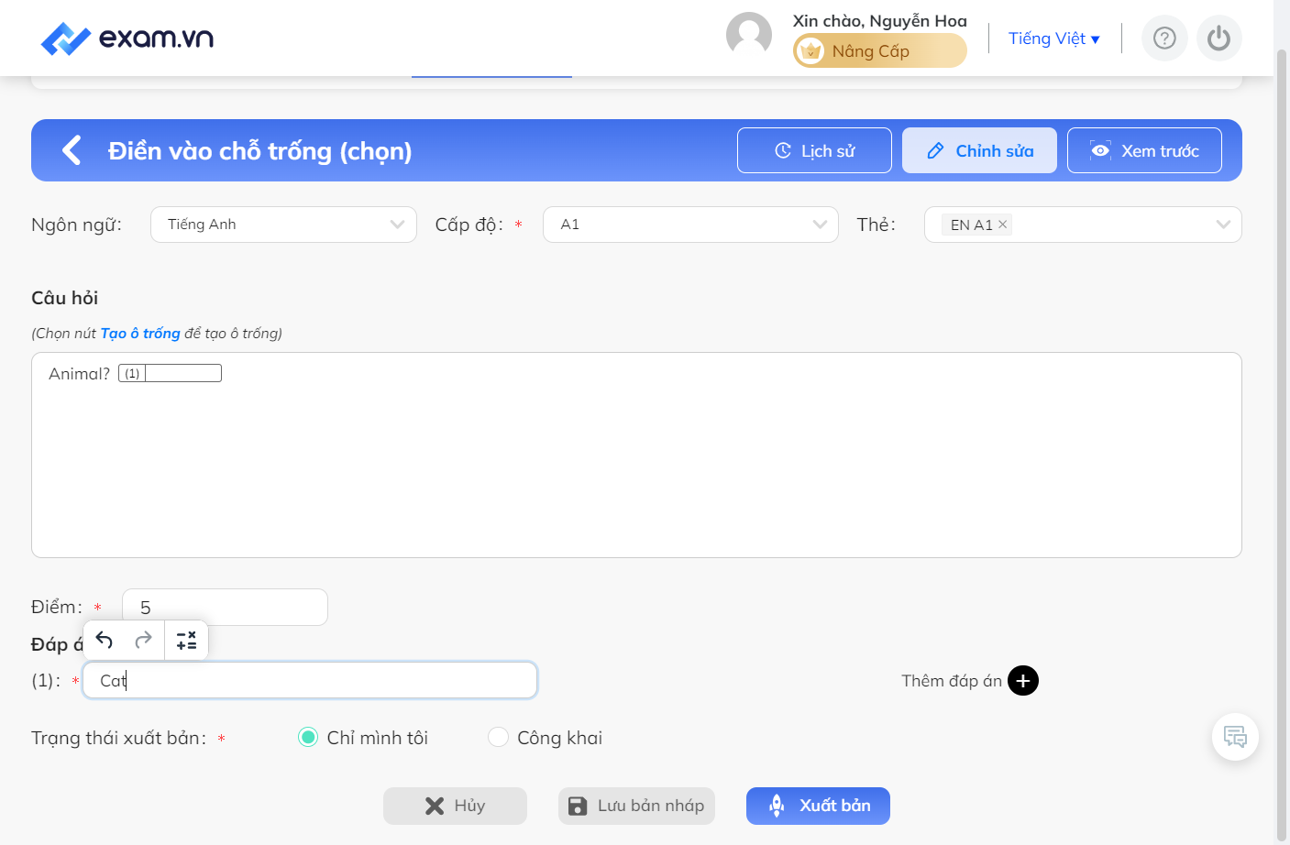This screenshot has width=1290, height=845.
Task: Click the exam.vn logo
Action: coord(127,38)
